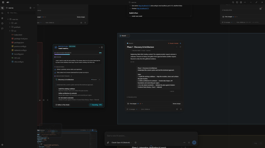265x148 pixels.
Task: Click the title bar search icon
Action: (x=233, y=2)
